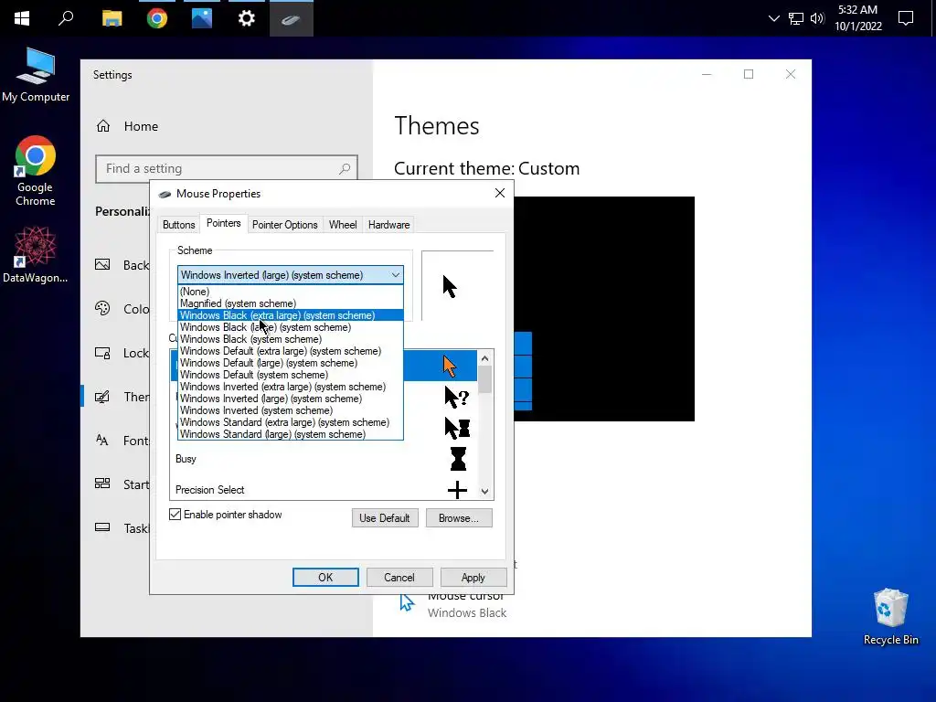
Task: Click the Use Default button
Action: (x=385, y=518)
